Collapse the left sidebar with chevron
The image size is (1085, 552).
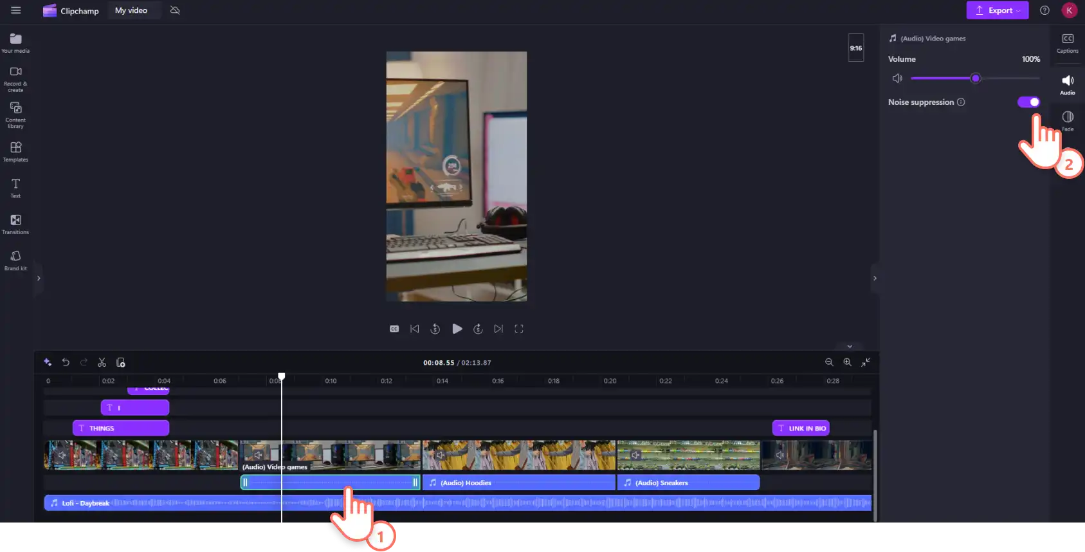[x=39, y=279]
